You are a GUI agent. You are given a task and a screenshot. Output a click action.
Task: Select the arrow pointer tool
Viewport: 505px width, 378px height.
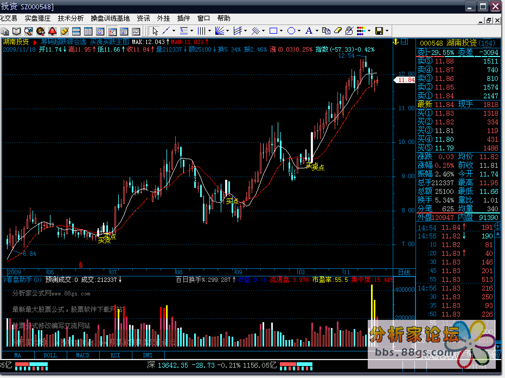pos(155,31)
